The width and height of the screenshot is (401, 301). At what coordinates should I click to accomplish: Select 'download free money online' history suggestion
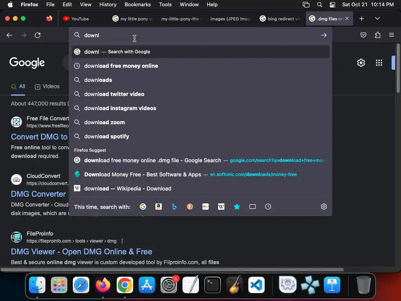200,66
